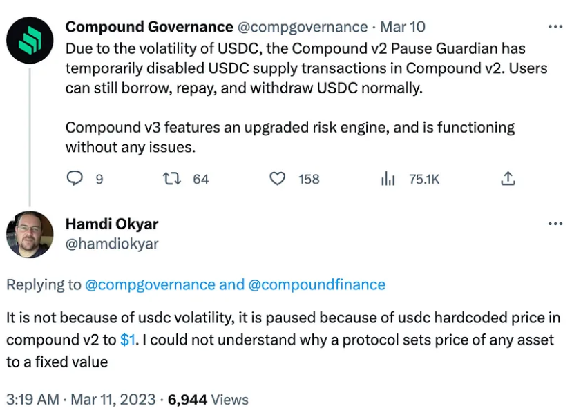Share the tweet via upload icon

tap(508, 179)
